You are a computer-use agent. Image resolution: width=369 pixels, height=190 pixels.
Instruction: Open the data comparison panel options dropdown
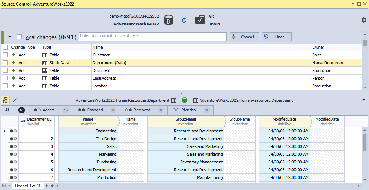[x=364, y=100]
